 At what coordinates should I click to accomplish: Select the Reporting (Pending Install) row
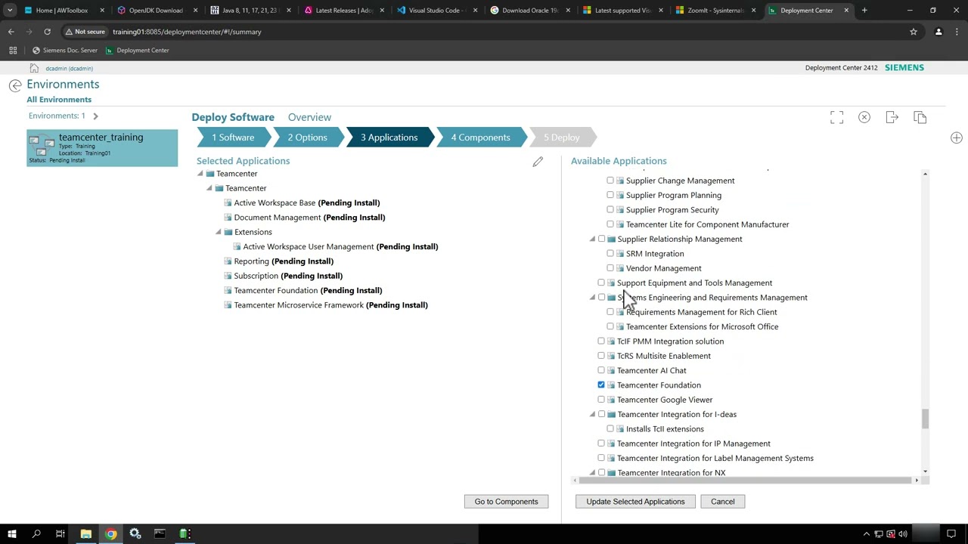[278, 261]
